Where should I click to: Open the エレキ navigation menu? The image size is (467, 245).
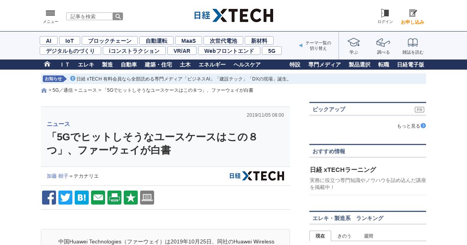click(x=86, y=65)
